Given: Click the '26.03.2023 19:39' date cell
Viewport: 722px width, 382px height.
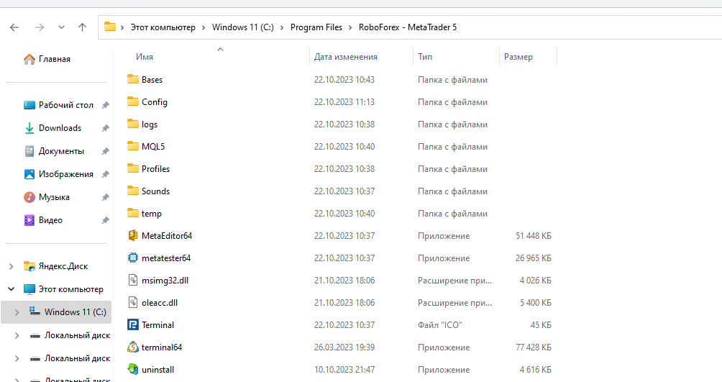Looking at the screenshot, I should coord(344,347).
